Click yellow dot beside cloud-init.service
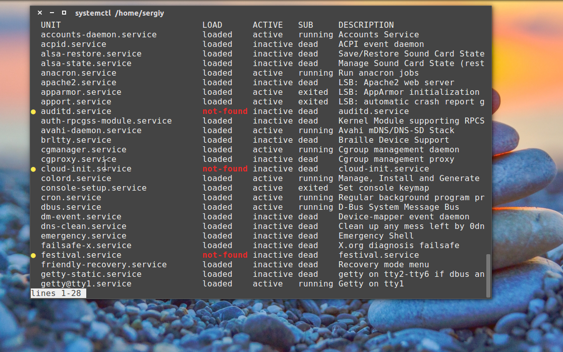The width and height of the screenshot is (563, 352). 34,169
